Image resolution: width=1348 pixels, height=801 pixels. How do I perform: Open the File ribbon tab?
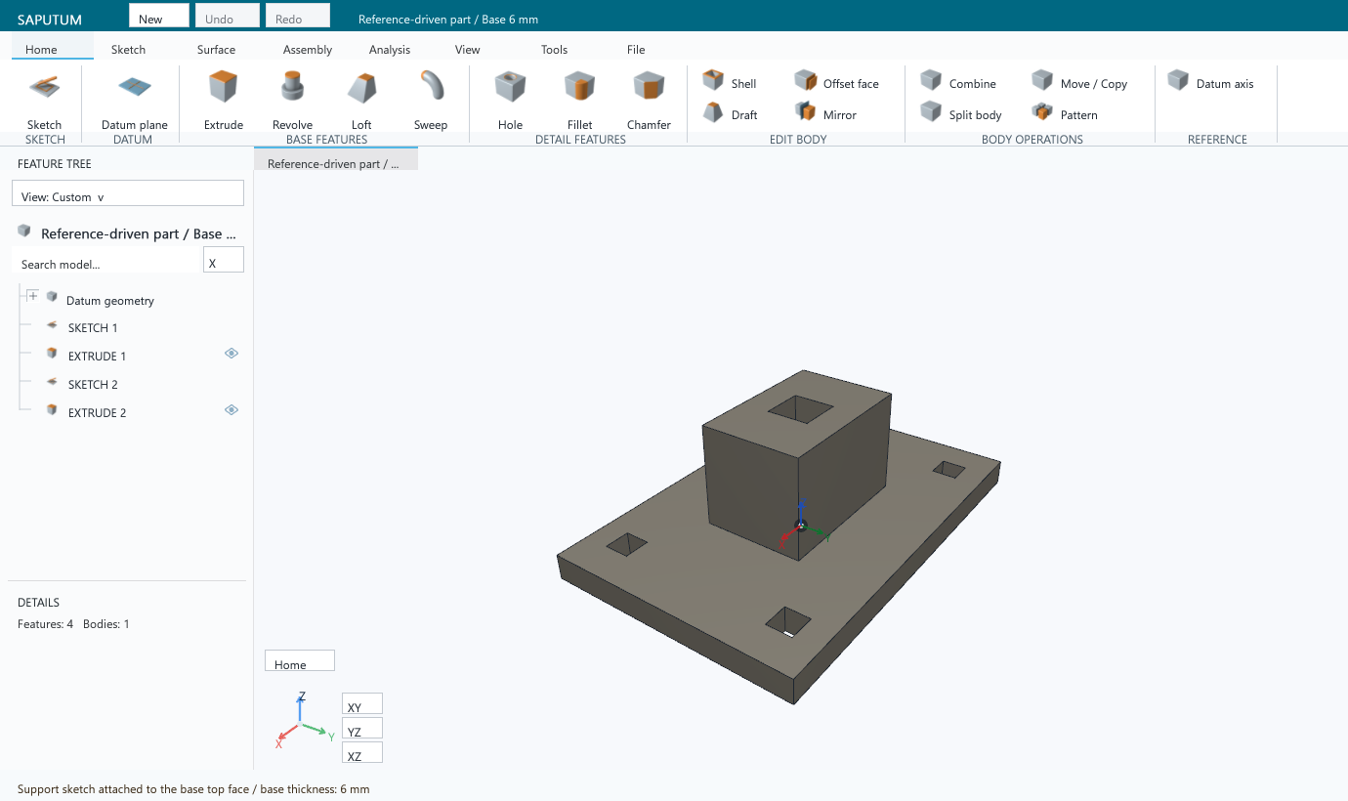[x=636, y=49]
